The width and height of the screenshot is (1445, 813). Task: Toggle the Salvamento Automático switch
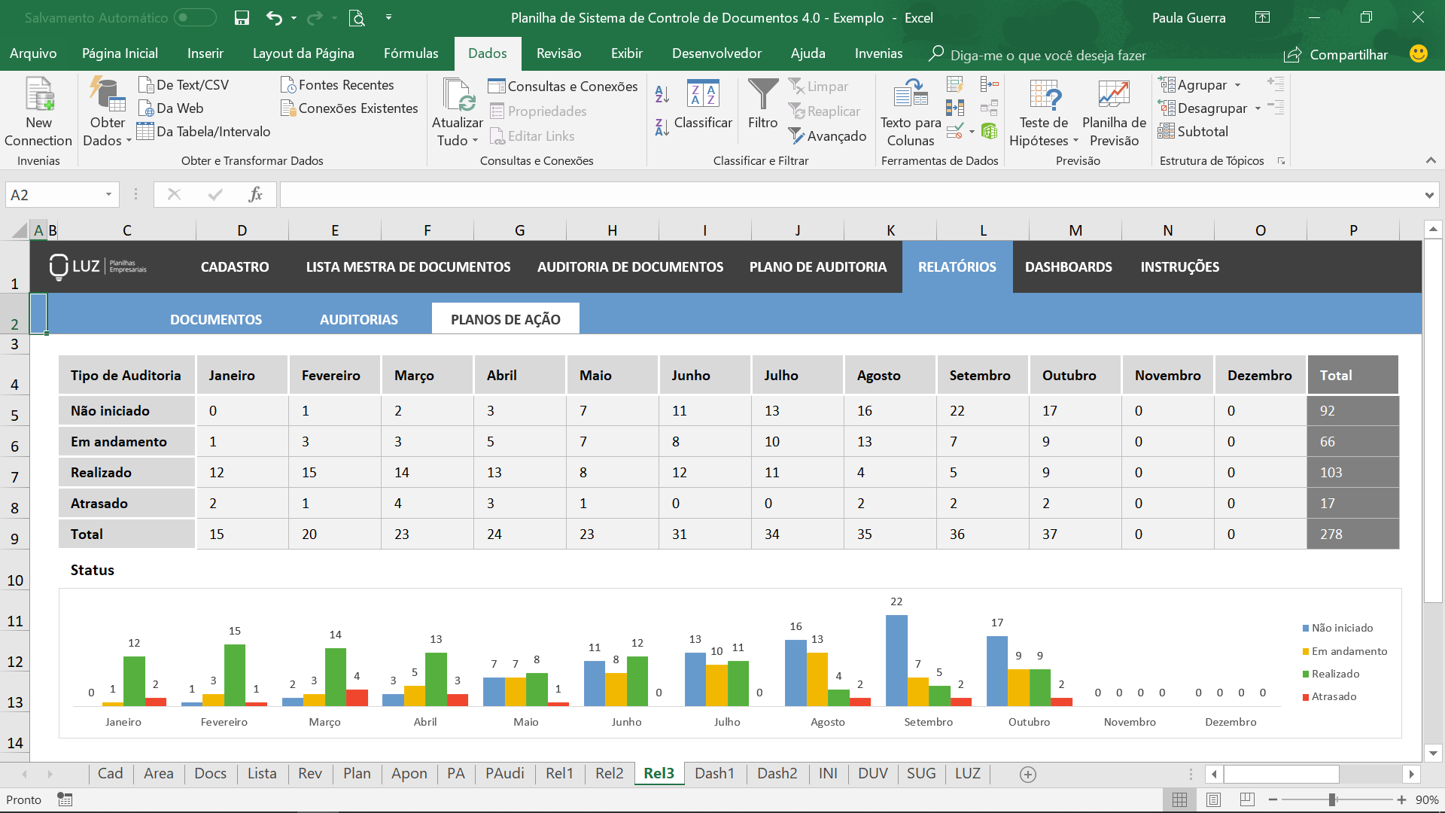195,17
